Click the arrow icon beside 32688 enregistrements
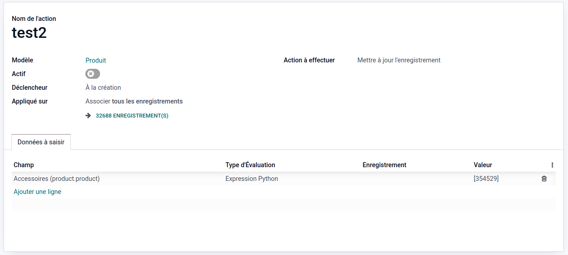568x255 pixels. 88,116
